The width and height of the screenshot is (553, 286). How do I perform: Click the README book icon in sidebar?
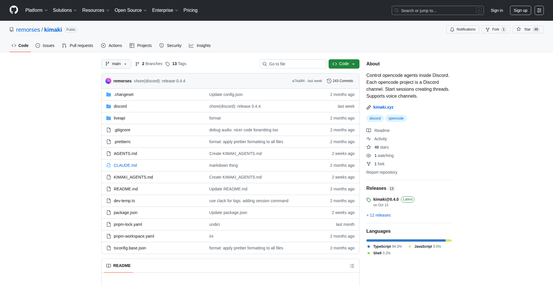369,130
